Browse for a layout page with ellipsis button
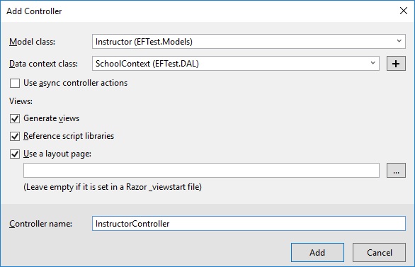The image size is (415, 267). click(x=396, y=170)
